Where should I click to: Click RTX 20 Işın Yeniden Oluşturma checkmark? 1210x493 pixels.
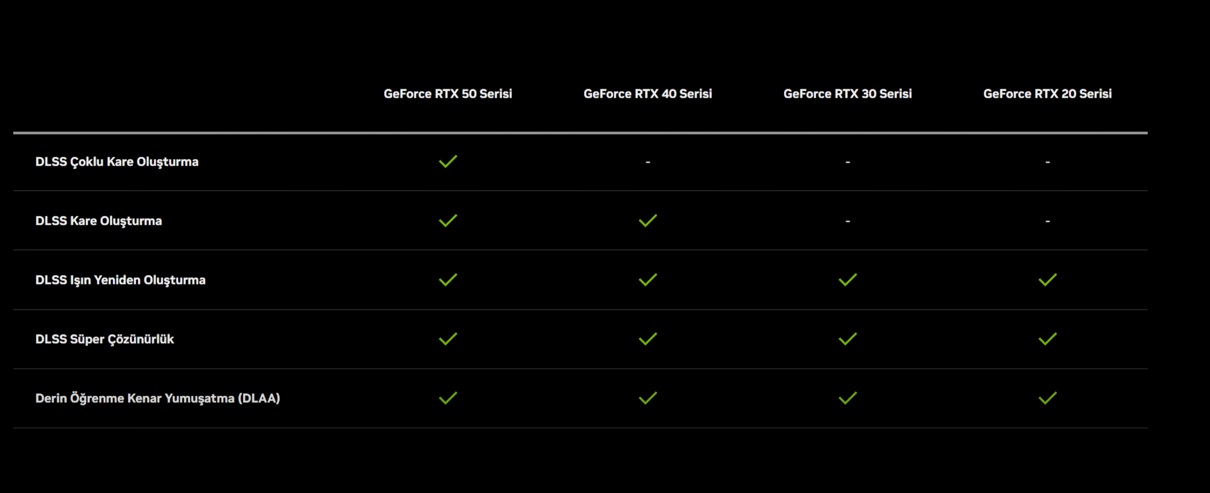[1047, 280]
